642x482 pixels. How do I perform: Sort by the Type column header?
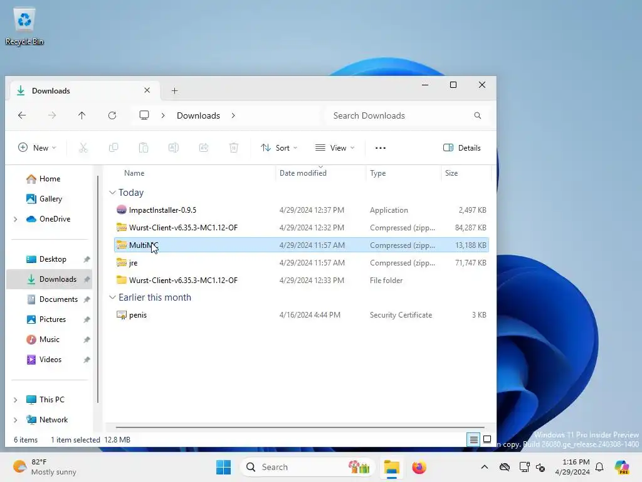(x=377, y=173)
